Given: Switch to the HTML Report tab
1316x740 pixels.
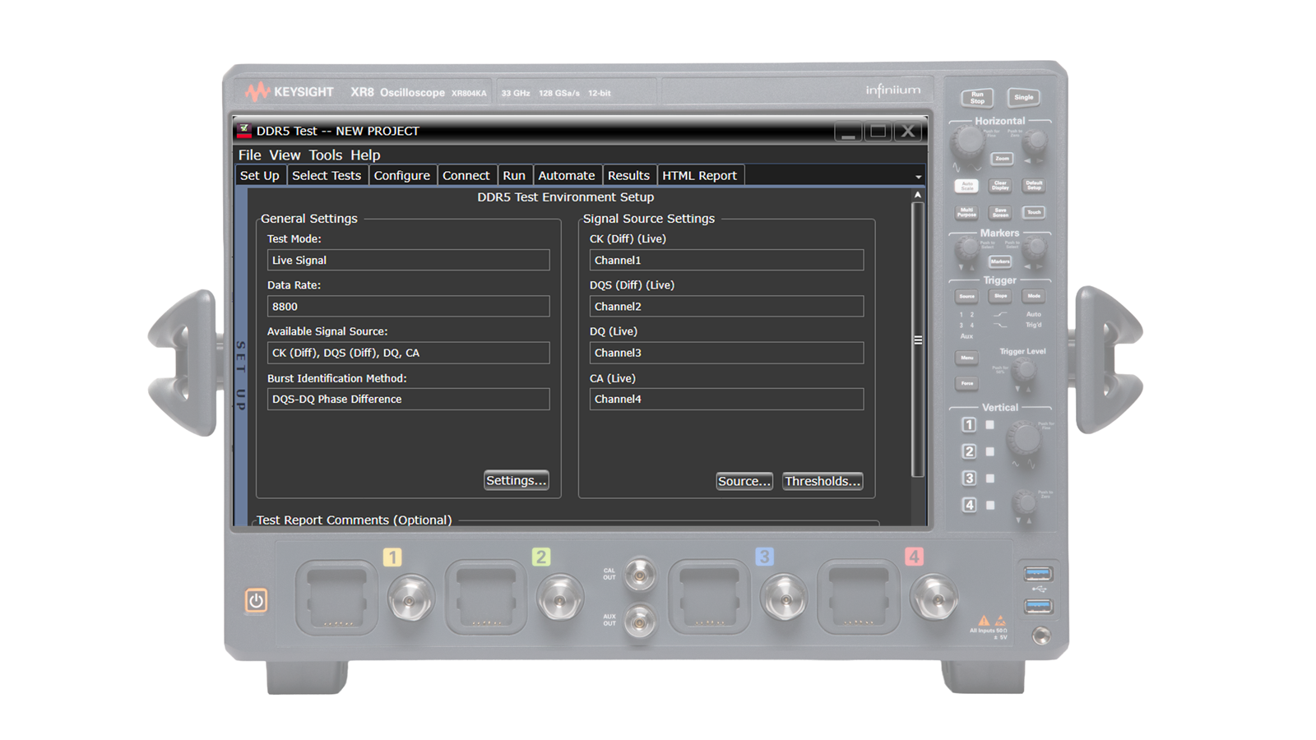Looking at the screenshot, I should [700, 175].
